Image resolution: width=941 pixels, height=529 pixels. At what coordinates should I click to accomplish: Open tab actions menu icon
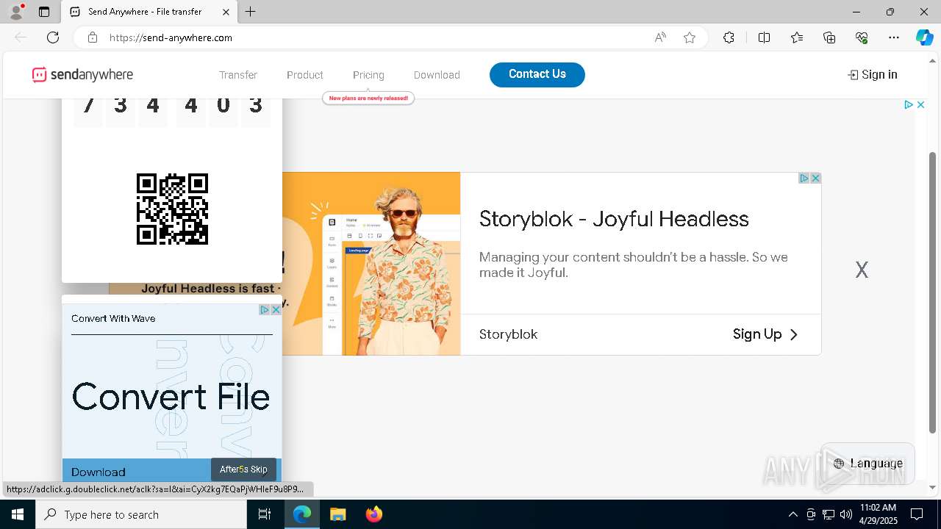pyautogui.click(x=44, y=12)
